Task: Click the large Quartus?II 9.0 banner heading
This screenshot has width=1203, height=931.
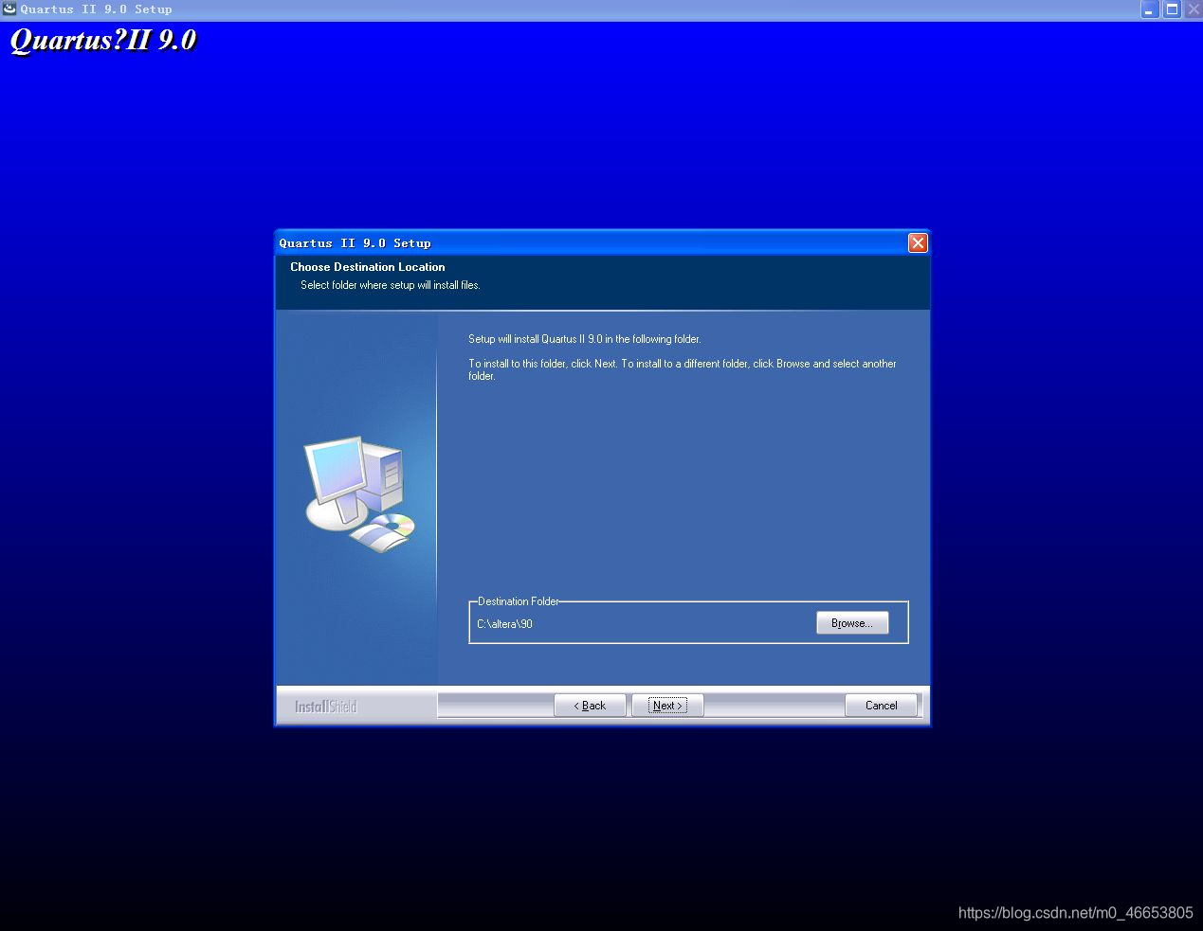Action: click(x=103, y=40)
